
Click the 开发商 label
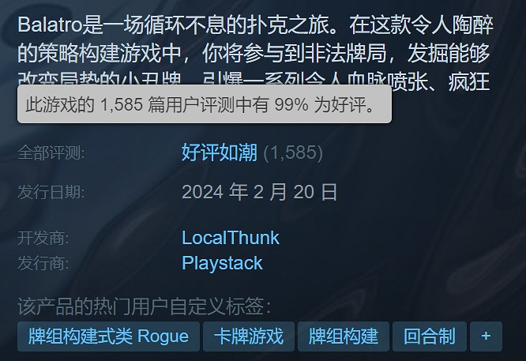point(43,239)
